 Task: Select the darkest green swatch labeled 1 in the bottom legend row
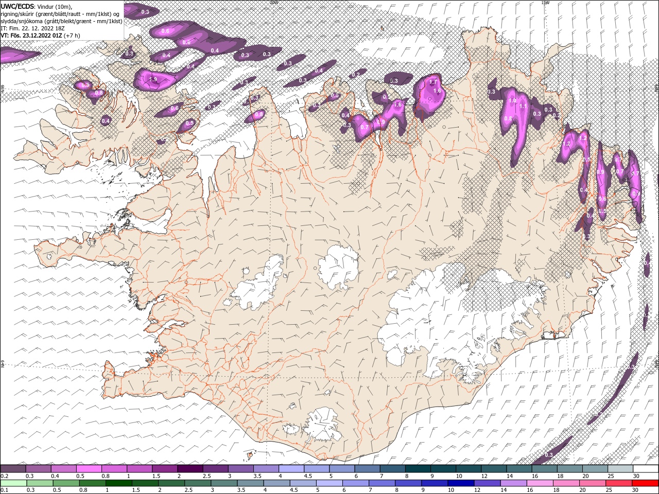click(x=118, y=483)
